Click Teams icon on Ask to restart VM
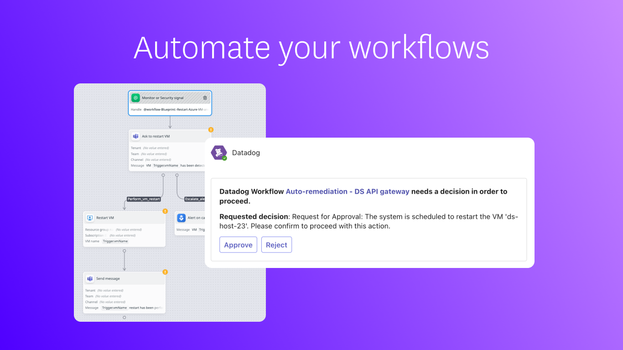Viewport: 623px width, 350px height. 135,136
